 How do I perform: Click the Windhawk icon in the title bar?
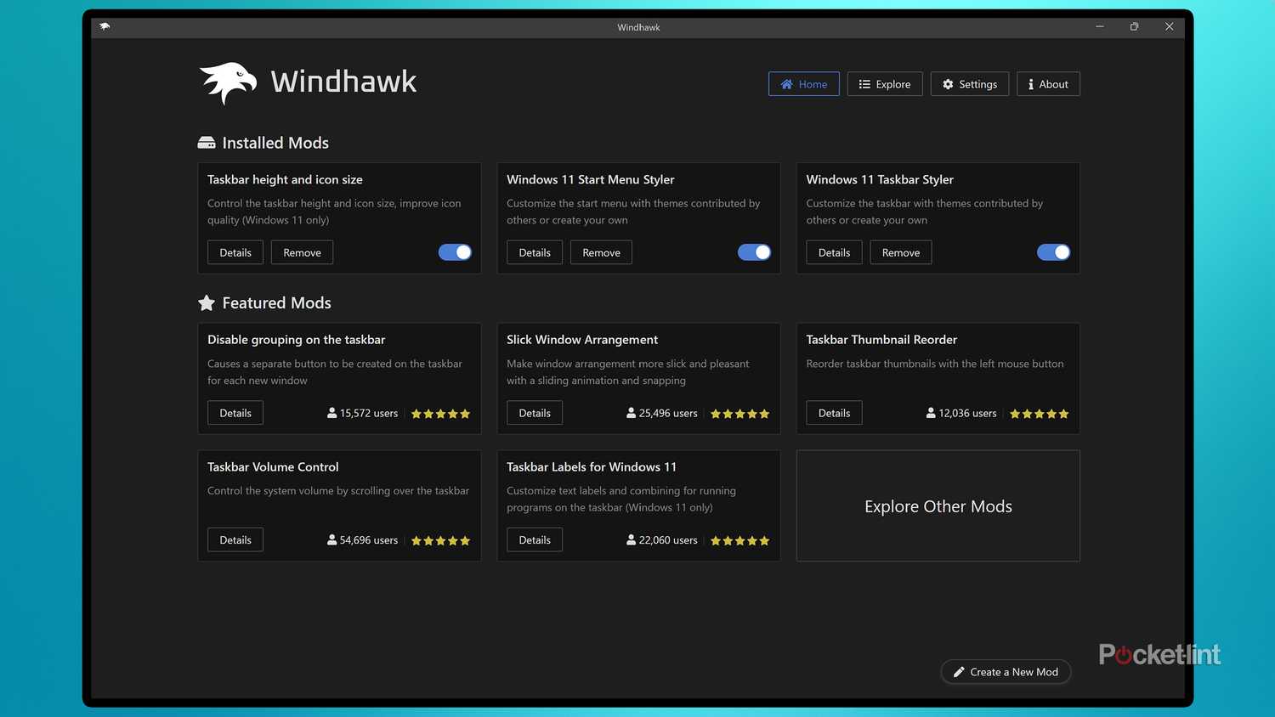click(x=104, y=26)
